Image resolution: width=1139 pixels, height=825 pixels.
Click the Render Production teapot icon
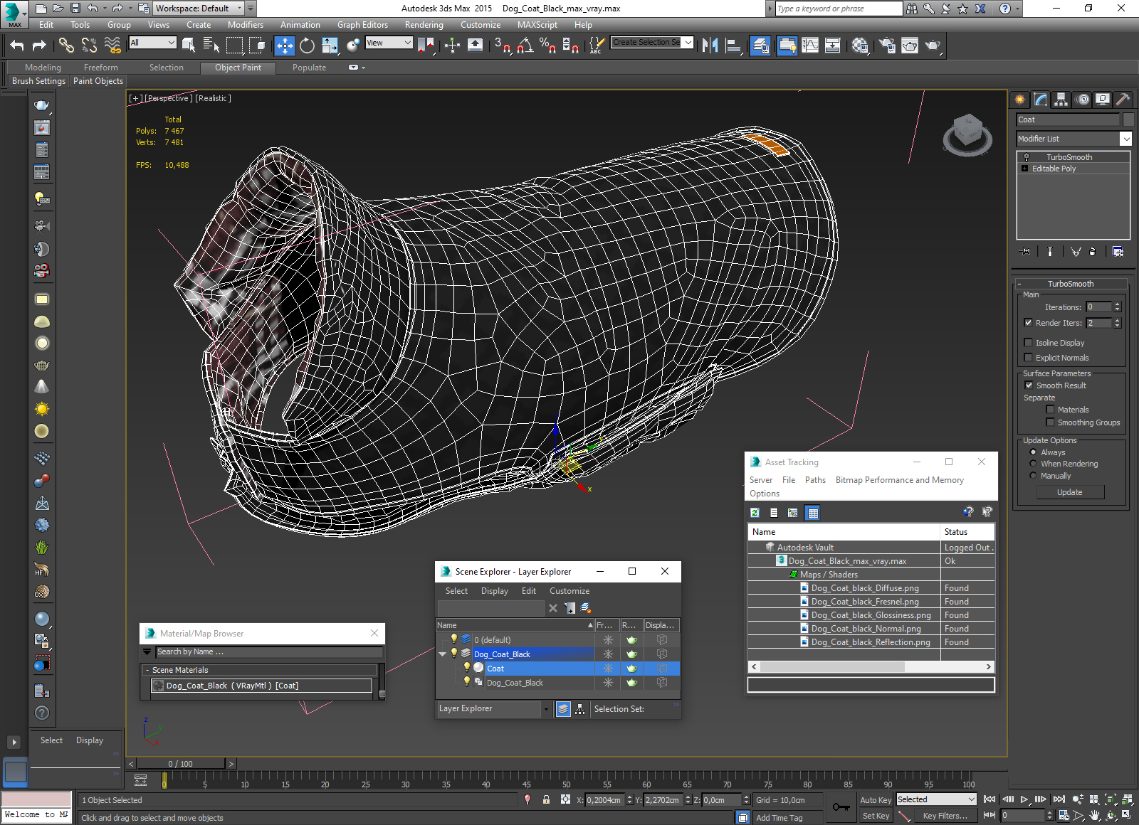pyautogui.click(x=933, y=46)
